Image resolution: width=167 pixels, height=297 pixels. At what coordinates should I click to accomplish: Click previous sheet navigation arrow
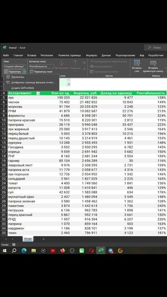point(6,239)
